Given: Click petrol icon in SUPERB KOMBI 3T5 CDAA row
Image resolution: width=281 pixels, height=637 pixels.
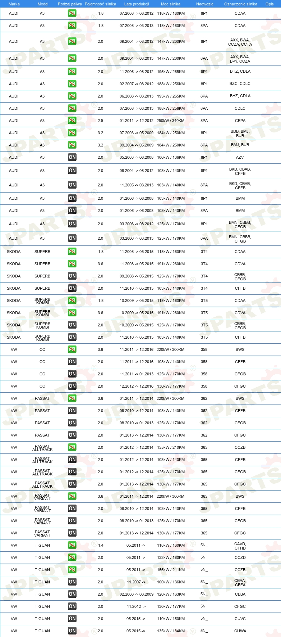Looking at the screenshot, I should point(72,301).
